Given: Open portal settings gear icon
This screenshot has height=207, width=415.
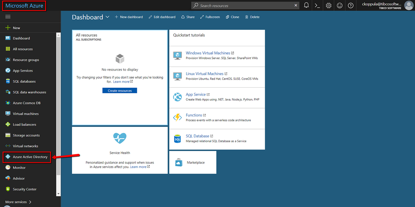Looking at the screenshot, I should click(x=328, y=5).
